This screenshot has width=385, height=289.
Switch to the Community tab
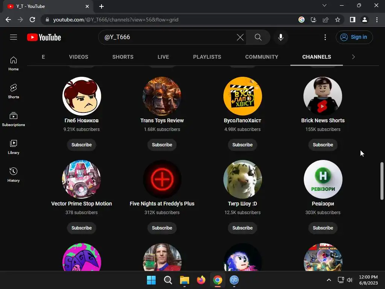(x=262, y=57)
